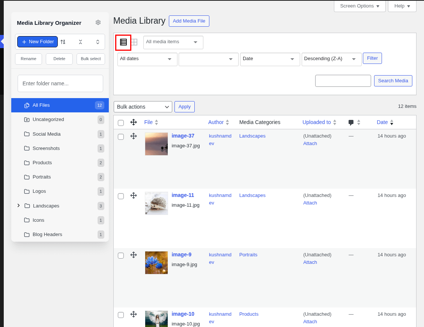Collapse all folders using the collapse icon

tap(80, 42)
